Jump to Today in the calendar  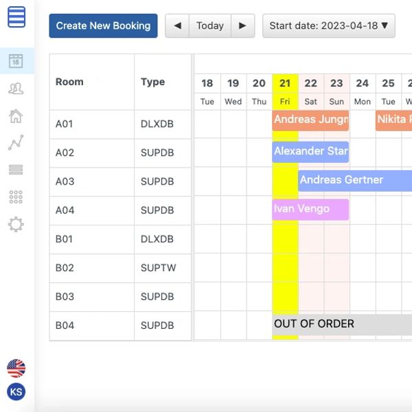209,26
